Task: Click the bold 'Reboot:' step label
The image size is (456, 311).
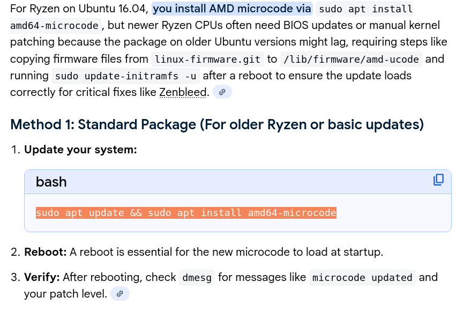Action: (x=46, y=251)
